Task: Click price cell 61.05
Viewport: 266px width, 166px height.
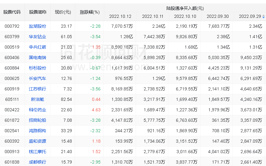Action: coord(66,37)
